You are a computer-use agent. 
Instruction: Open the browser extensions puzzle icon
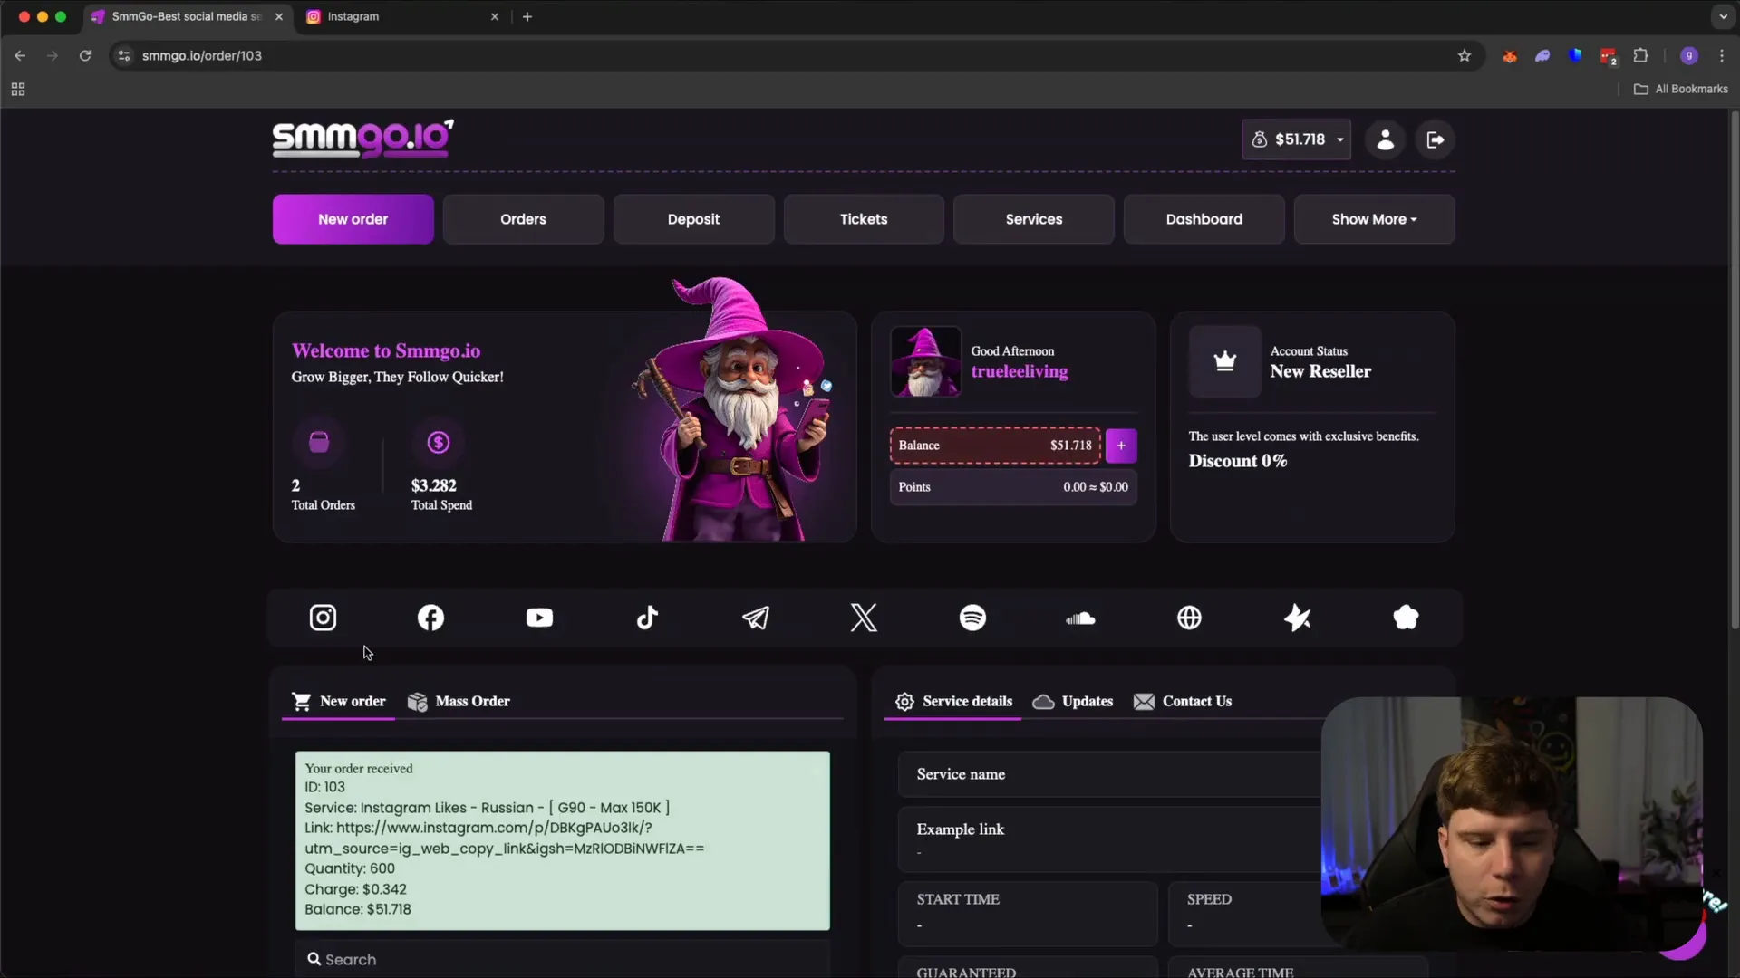tap(1640, 56)
